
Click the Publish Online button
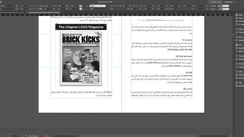(x=215, y=2)
